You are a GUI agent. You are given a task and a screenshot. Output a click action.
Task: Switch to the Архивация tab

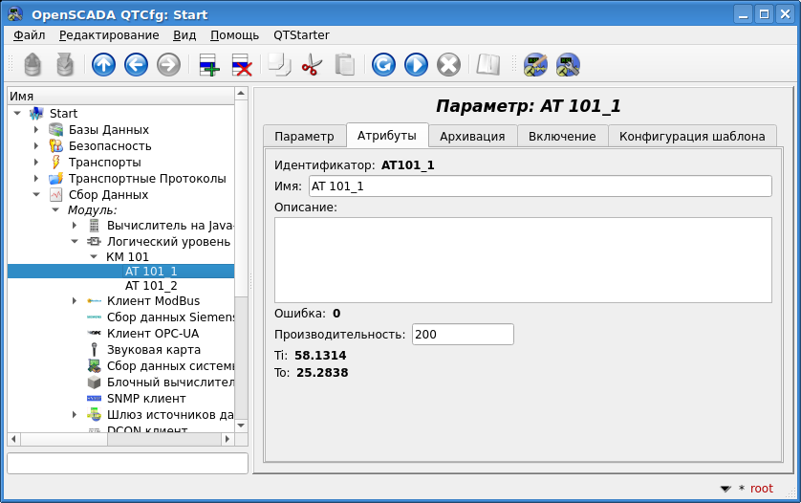click(472, 136)
